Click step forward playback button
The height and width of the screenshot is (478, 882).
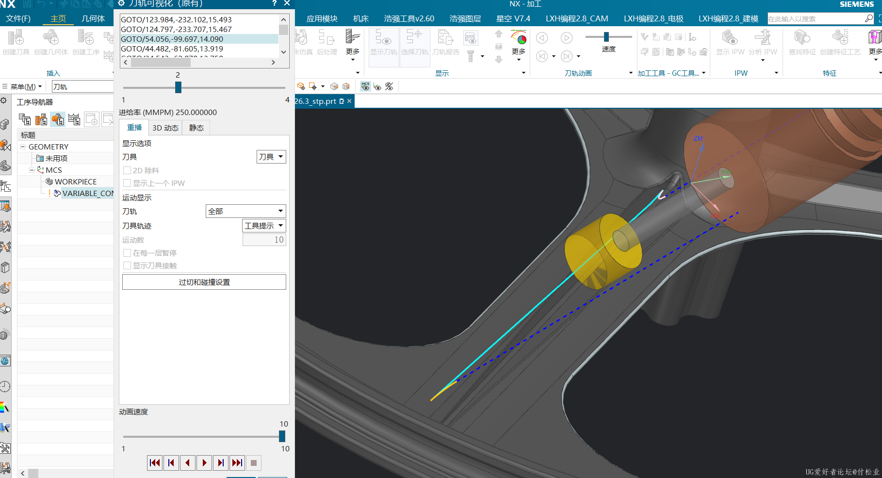coord(221,463)
